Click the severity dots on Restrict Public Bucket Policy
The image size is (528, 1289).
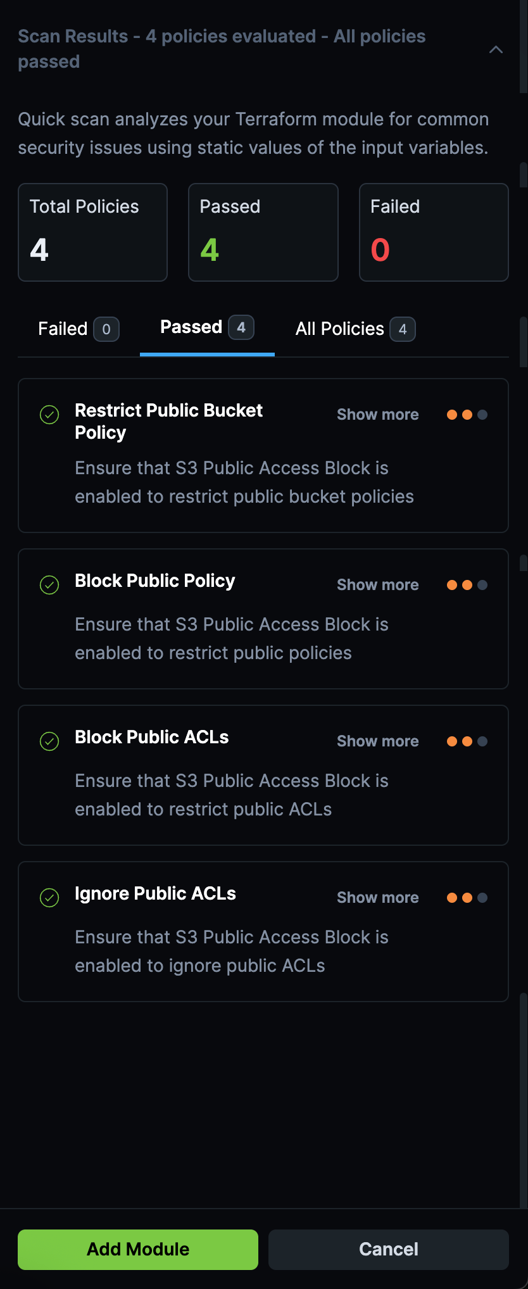466,415
